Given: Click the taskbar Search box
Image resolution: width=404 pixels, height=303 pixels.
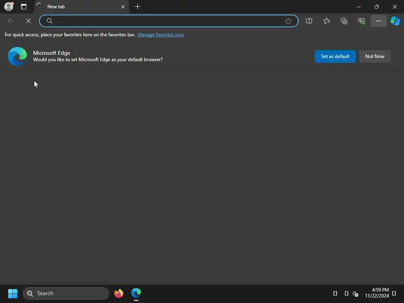Looking at the screenshot, I should [66, 294].
